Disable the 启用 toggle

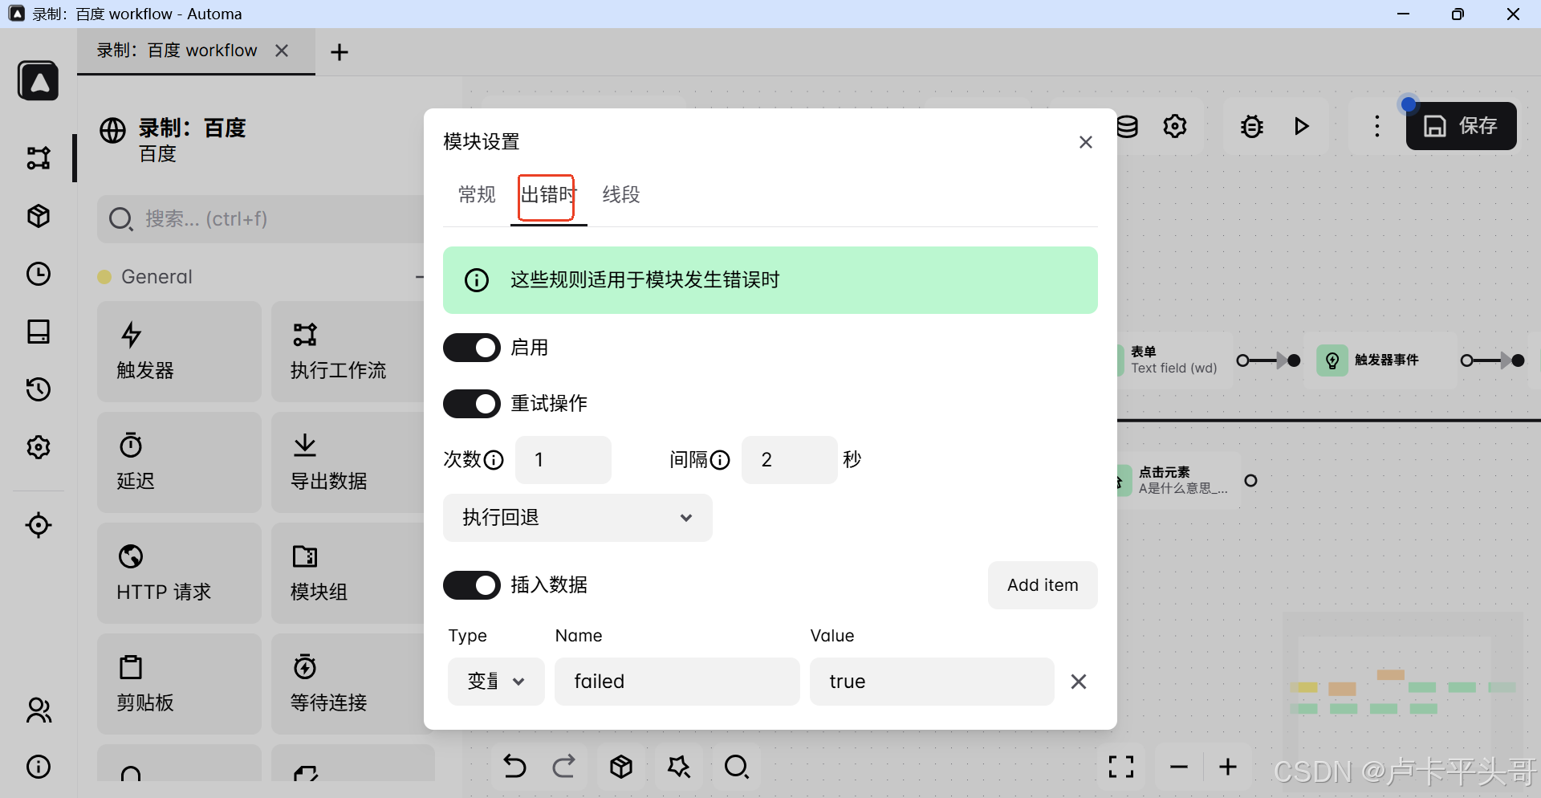471,347
